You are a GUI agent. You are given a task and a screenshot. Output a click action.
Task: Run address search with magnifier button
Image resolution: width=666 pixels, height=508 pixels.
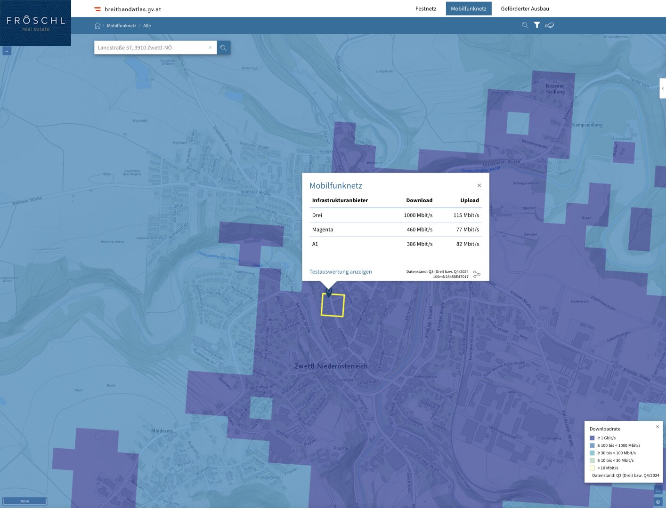224,48
